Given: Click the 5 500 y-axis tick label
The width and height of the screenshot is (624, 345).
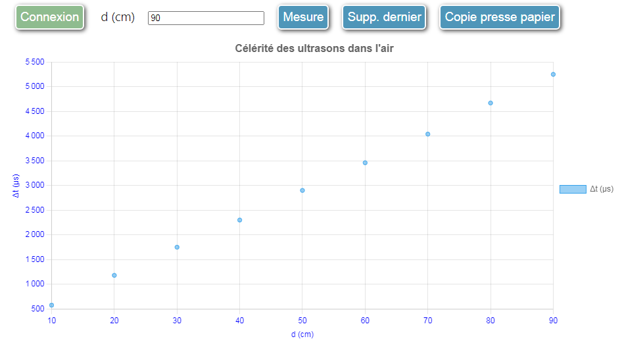Looking at the screenshot, I should (35, 62).
